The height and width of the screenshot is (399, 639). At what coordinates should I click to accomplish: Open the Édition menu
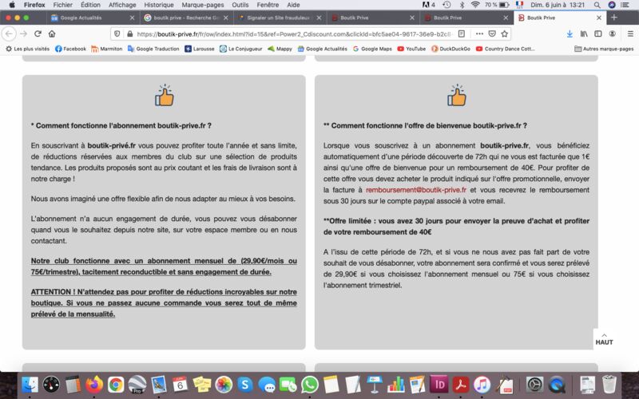[x=90, y=5]
